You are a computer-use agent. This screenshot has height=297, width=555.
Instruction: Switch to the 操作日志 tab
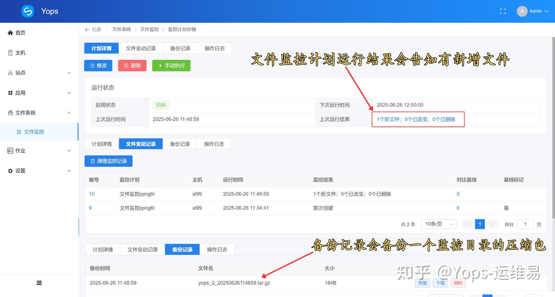[215, 48]
